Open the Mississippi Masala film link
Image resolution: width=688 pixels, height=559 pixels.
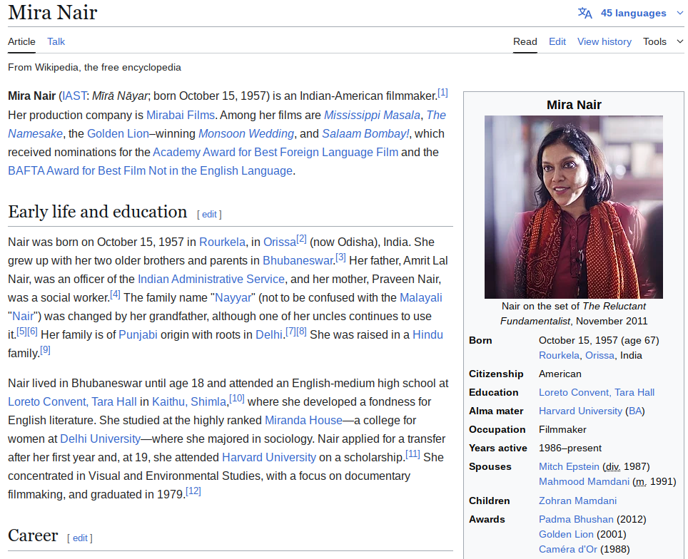tap(372, 115)
